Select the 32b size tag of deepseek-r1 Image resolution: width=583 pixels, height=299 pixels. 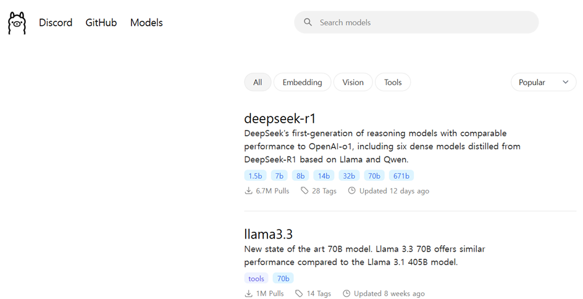[x=349, y=176]
